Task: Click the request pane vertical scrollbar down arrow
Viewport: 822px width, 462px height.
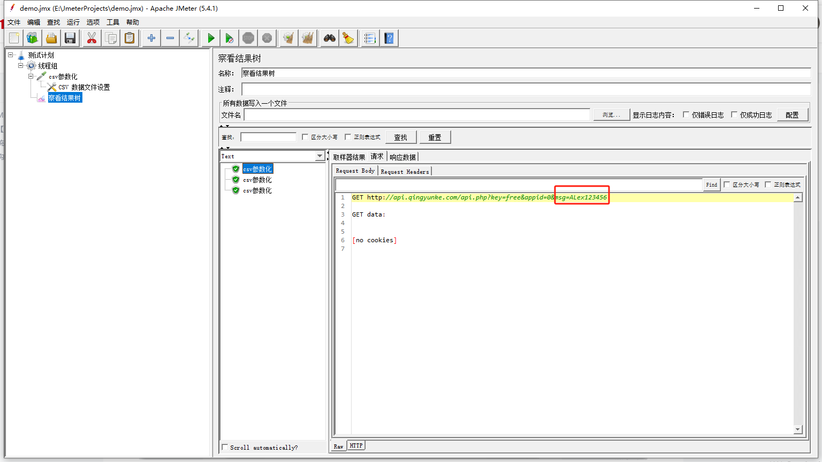Action: tap(798, 429)
